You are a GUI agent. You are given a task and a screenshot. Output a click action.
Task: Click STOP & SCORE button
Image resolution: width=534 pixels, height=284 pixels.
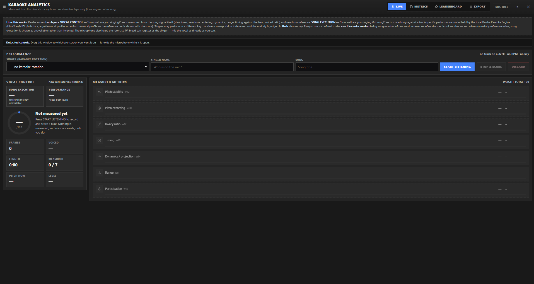pyautogui.click(x=491, y=67)
